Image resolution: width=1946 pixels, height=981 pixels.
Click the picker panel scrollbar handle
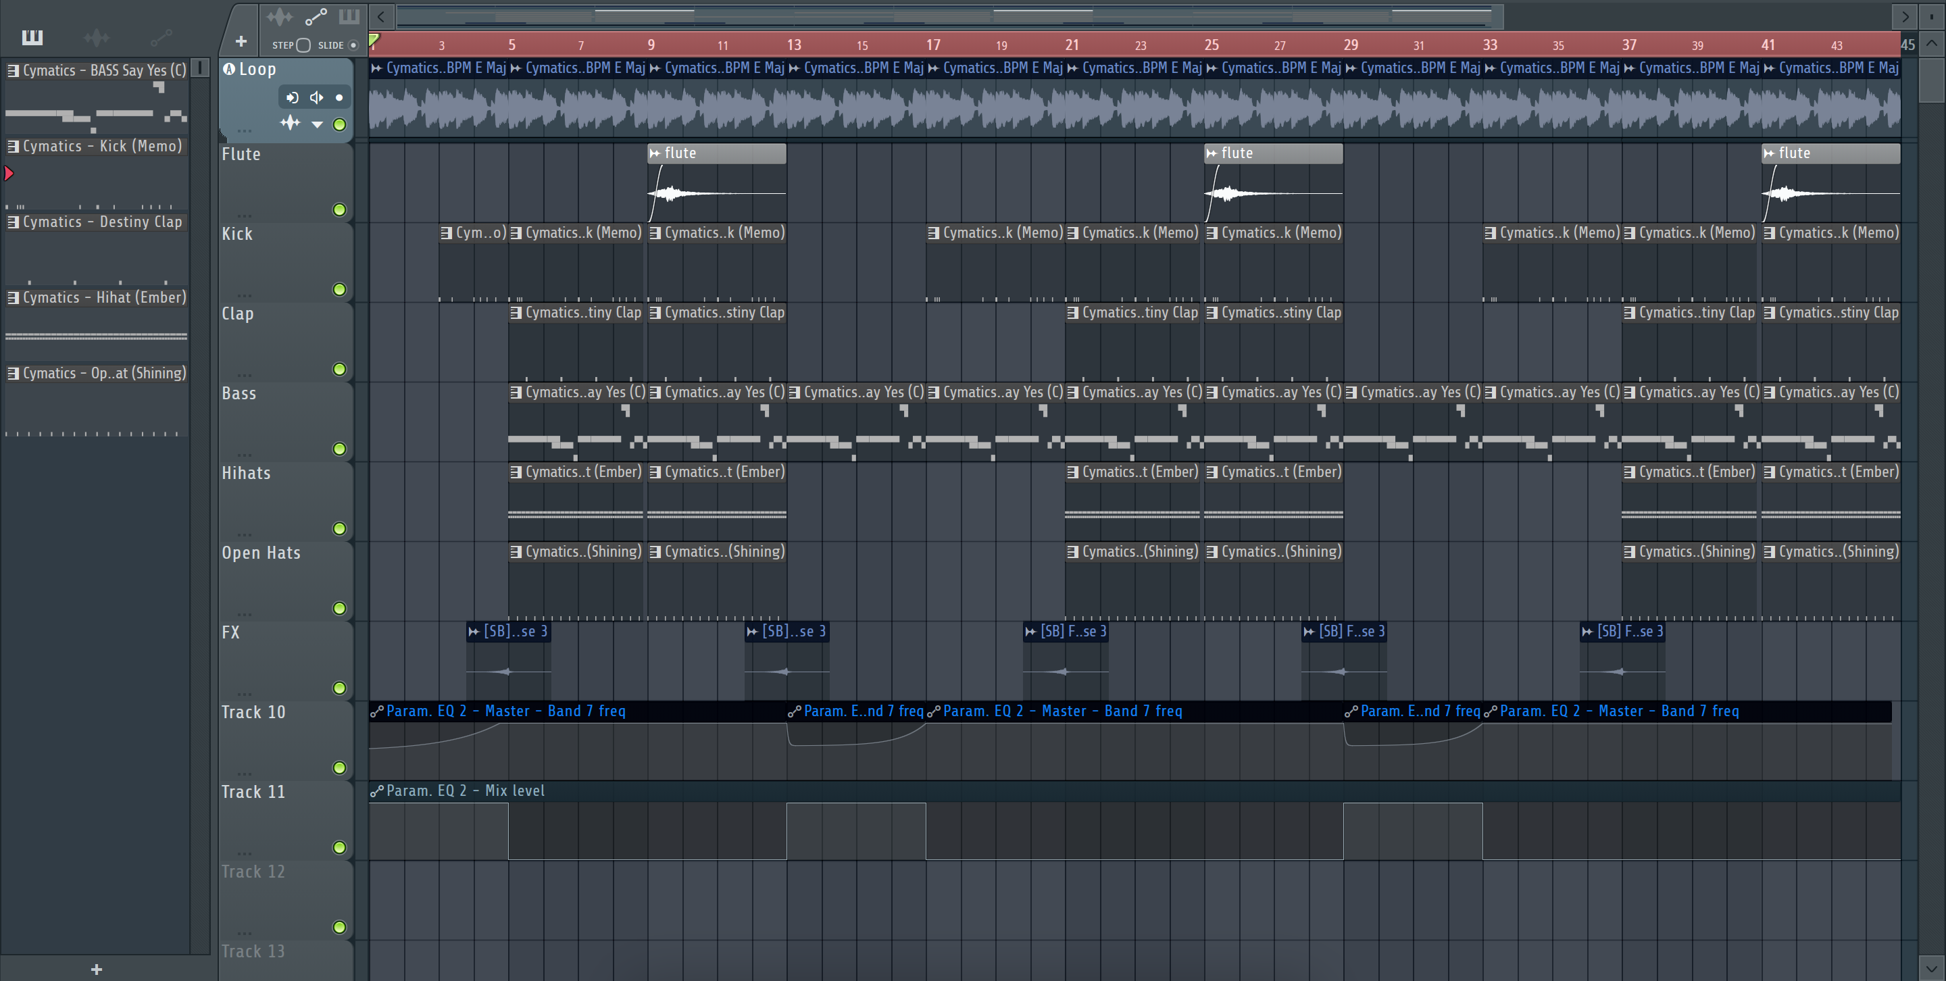pos(200,68)
